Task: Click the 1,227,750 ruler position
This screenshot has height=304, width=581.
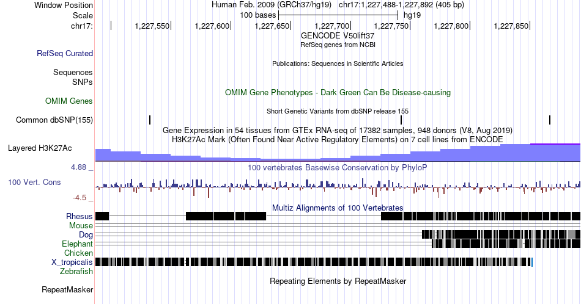Action: coord(391,26)
